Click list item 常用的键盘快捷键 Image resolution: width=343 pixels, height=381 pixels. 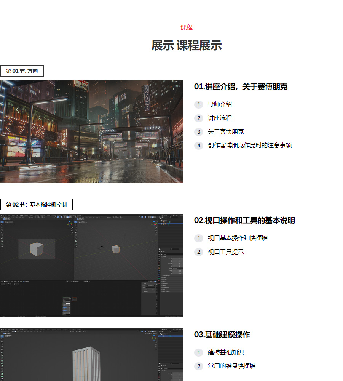(232, 366)
